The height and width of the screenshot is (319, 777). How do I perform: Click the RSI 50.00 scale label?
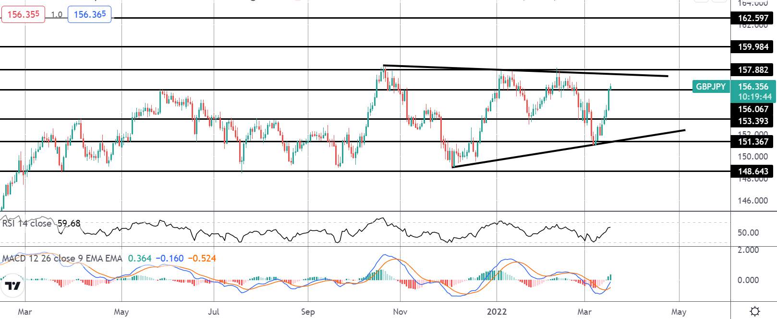point(748,233)
